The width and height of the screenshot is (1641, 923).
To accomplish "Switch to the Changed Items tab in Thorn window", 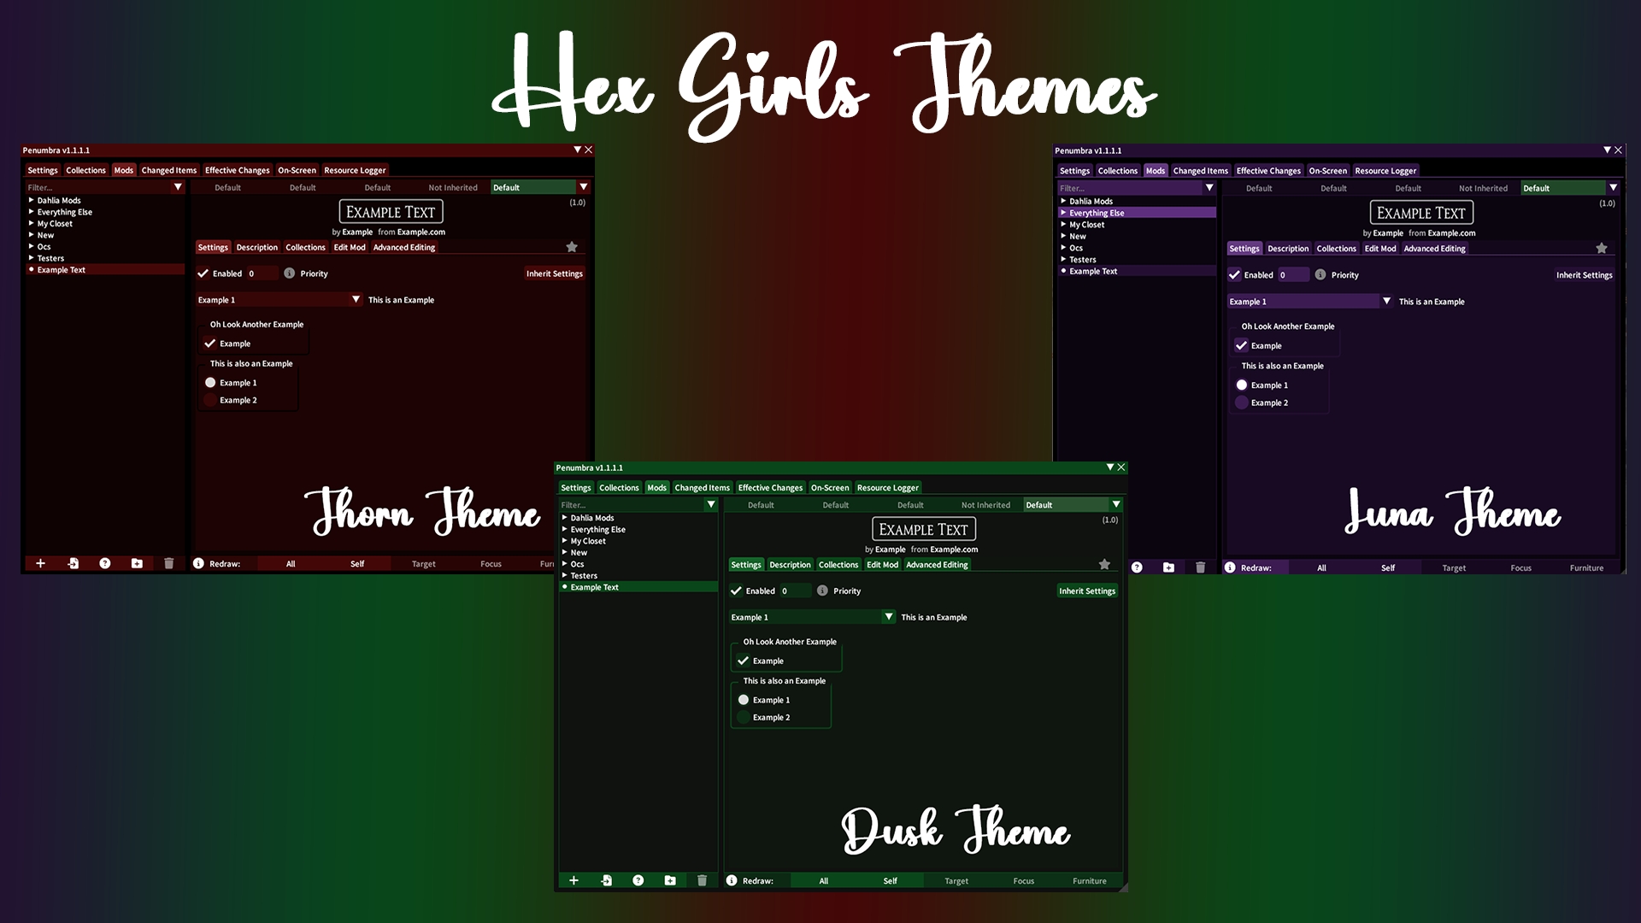I will tap(169, 170).
